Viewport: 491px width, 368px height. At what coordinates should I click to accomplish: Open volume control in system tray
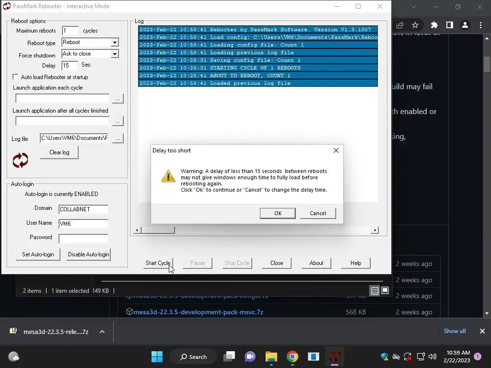click(433, 356)
